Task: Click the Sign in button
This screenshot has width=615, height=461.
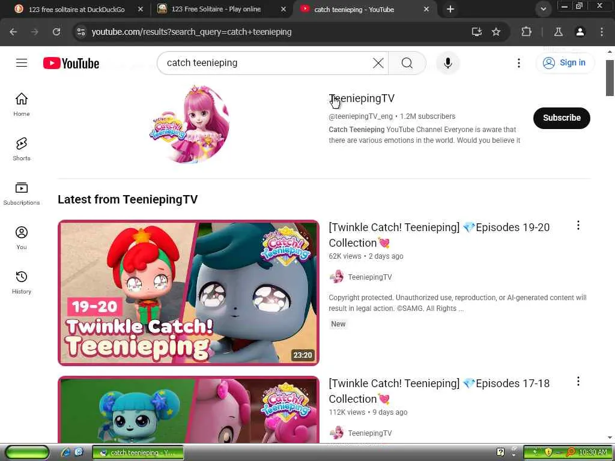Action: [x=565, y=62]
